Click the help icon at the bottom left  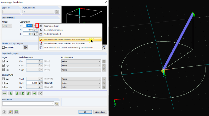pos(4,112)
